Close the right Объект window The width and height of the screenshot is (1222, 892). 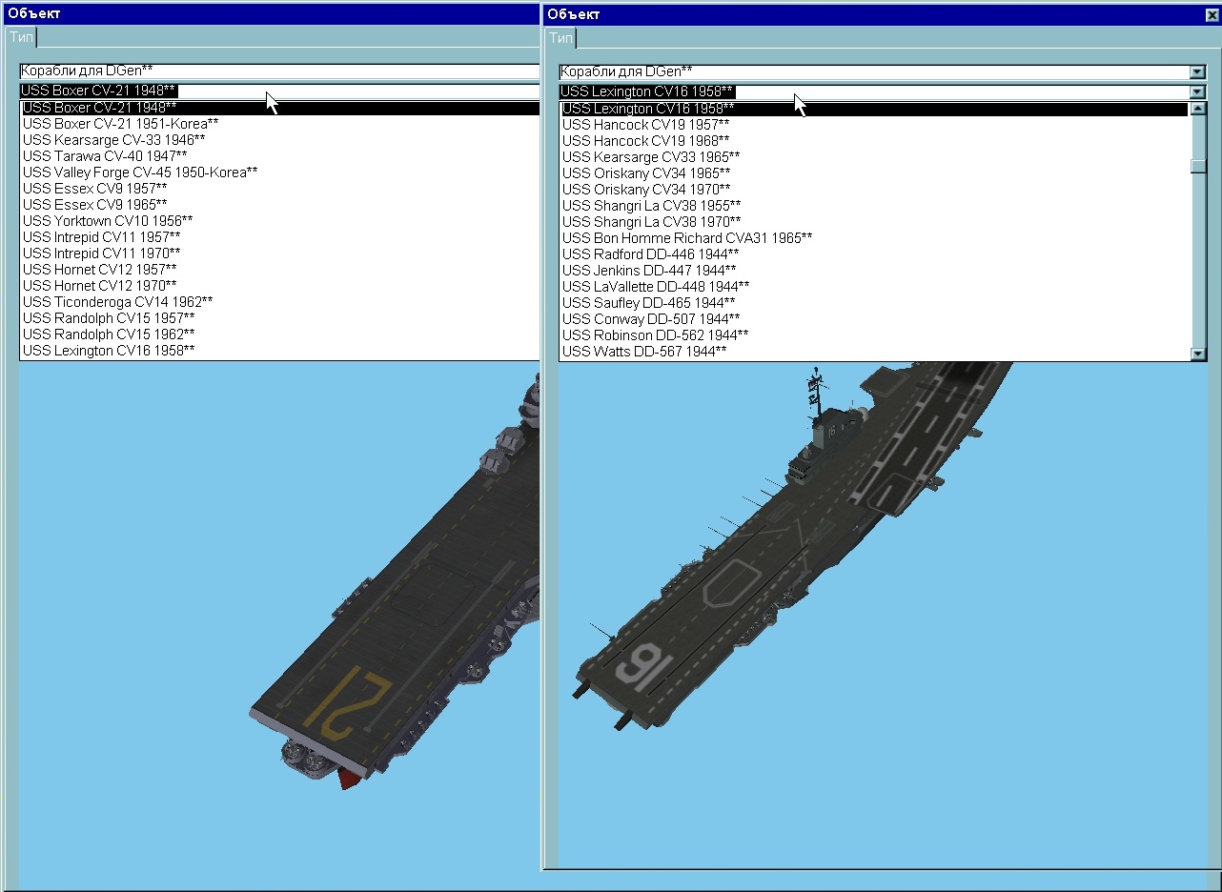point(1212,14)
